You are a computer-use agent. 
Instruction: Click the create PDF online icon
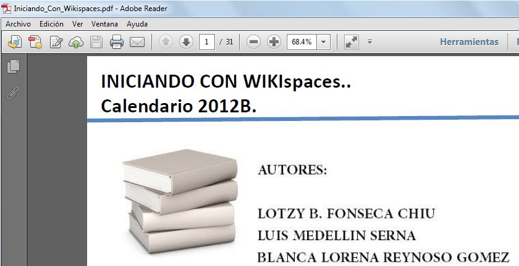pyautogui.click(x=35, y=42)
